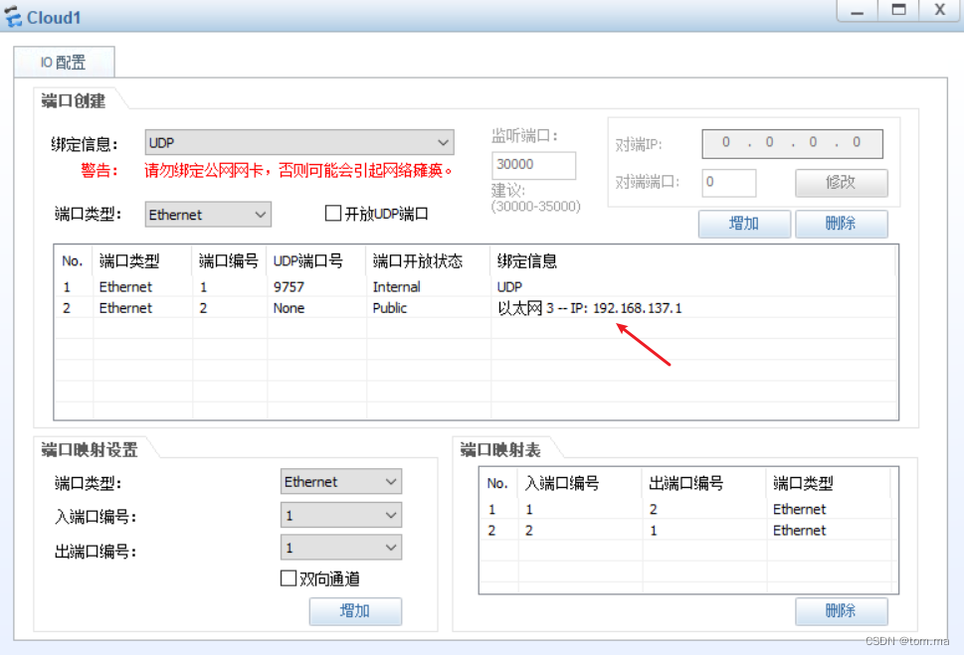
Task: Switch to the IO 配置 tab
Action: pyautogui.click(x=64, y=62)
